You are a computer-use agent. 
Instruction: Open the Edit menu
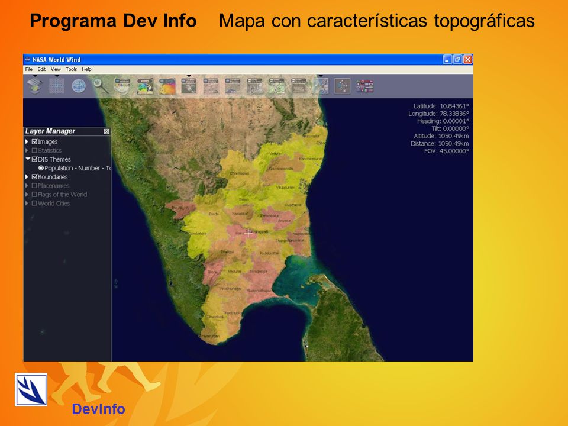[x=41, y=69]
